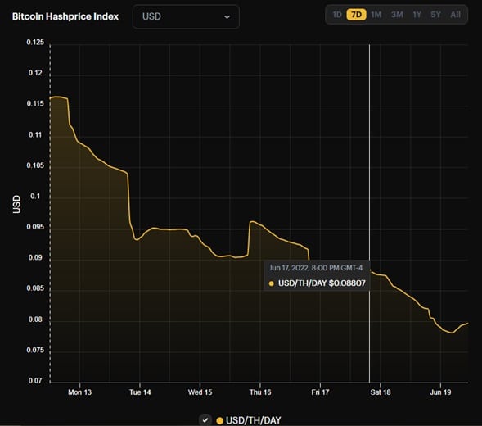This screenshot has height=426, width=482.
Task: Click the 0.115 y-axis value
Action: (35, 103)
